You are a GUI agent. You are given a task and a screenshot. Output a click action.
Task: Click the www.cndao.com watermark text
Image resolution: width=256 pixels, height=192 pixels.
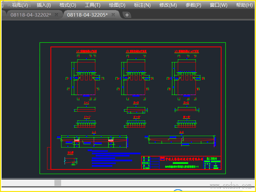[230, 186]
